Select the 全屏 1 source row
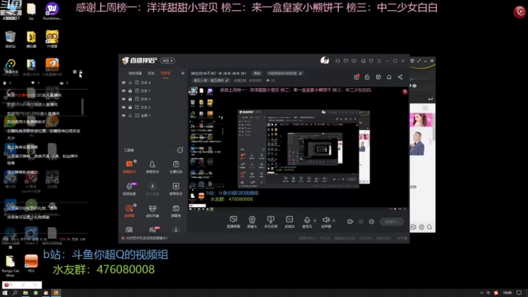Screen dimensions: 528x297 click(153, 115)
